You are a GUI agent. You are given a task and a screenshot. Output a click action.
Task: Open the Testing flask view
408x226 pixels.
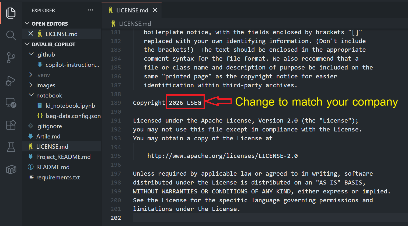(11, 147)
